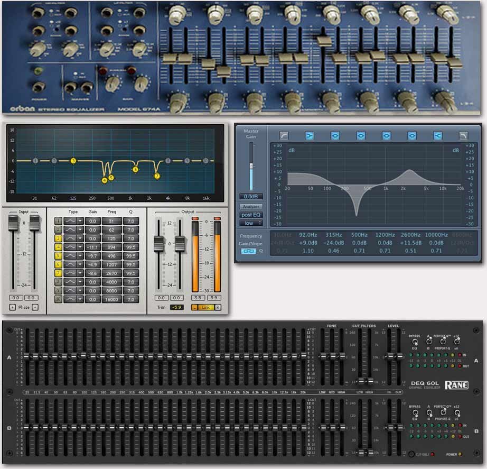
Task: Click yellow node 4 on the EQ graph
Action: click(105, 180)
